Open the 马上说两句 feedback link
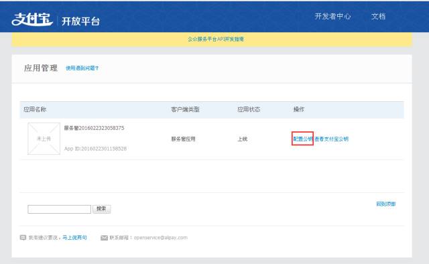The image size is (429, 264). (74, 237)
